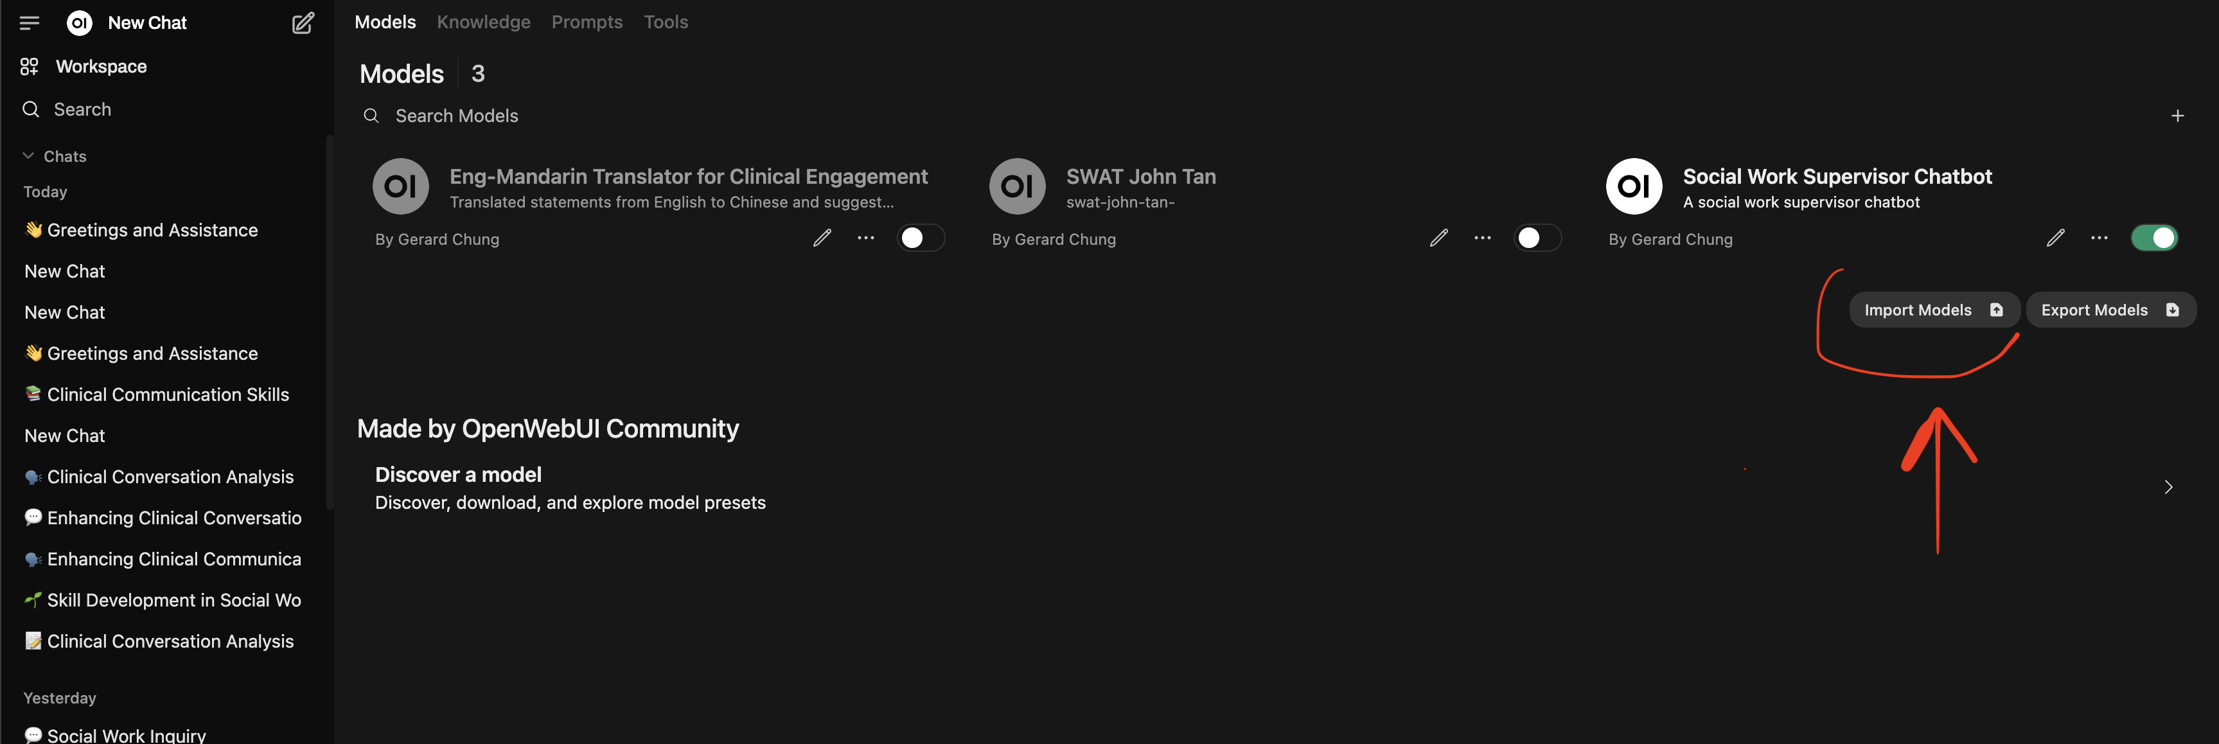Viewport: 2219px width, 744px height.
Task: Switch to the Tools tab
Action: [666, 22]
